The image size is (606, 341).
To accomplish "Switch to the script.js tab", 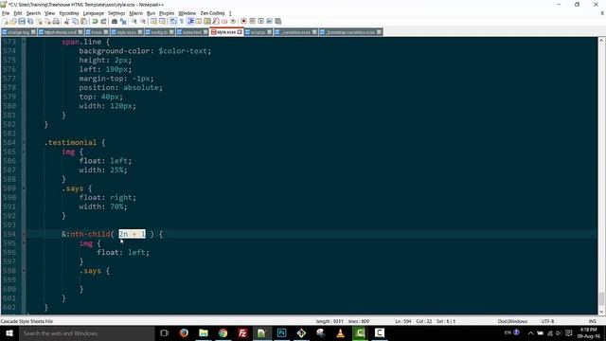I will click(x=258, y=32).
